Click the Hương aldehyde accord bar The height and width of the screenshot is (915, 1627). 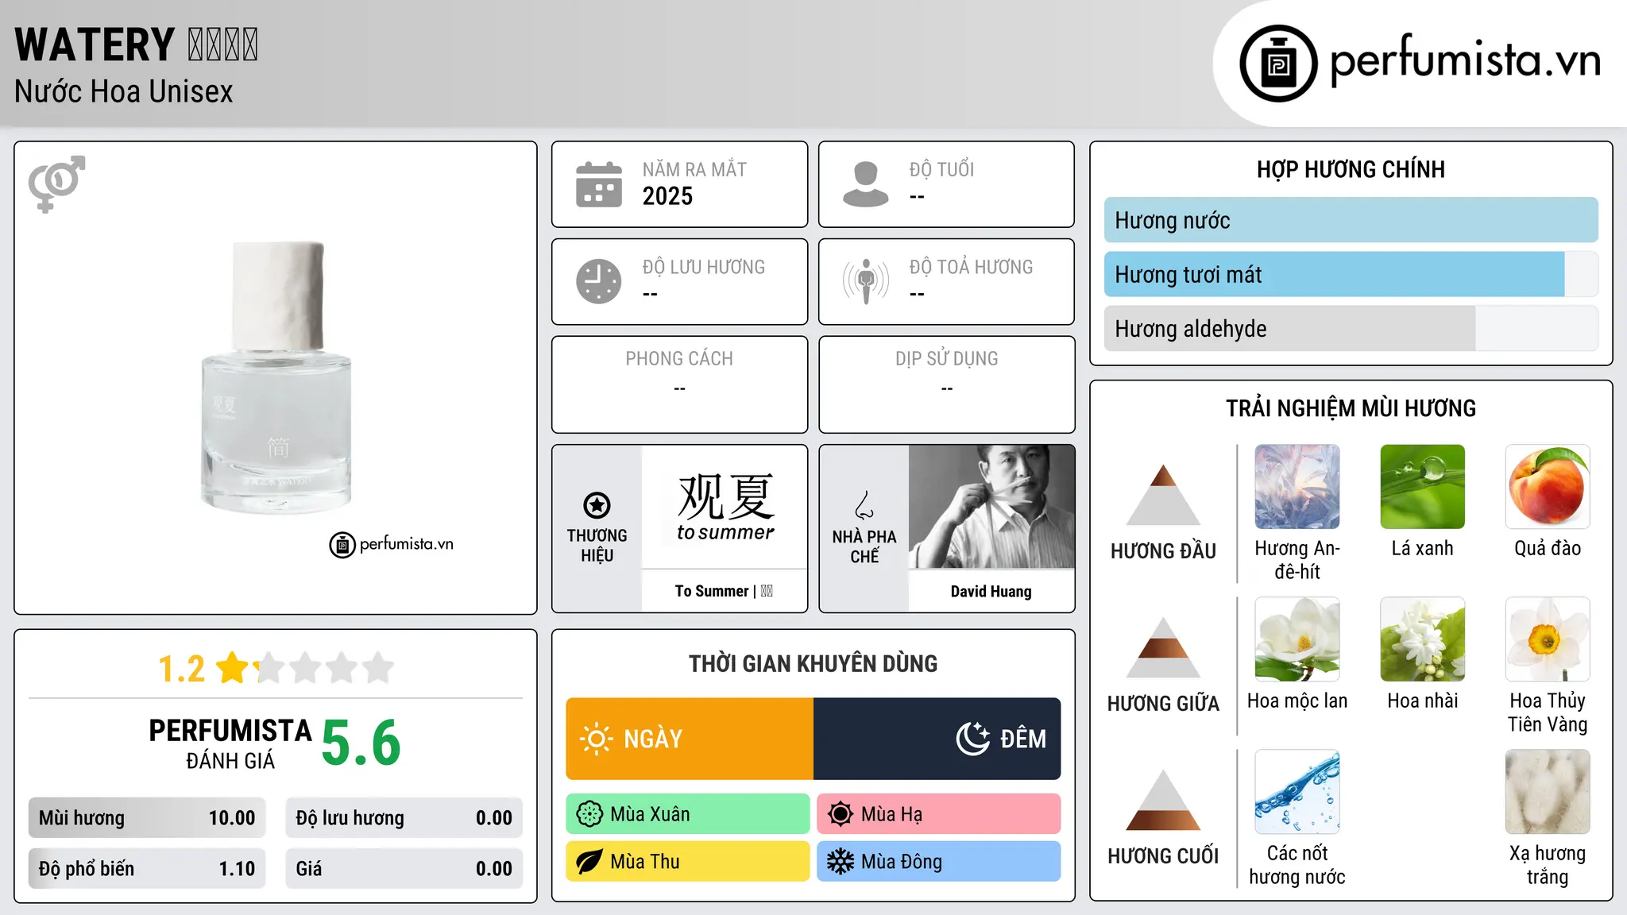[x=1351, y=328]
